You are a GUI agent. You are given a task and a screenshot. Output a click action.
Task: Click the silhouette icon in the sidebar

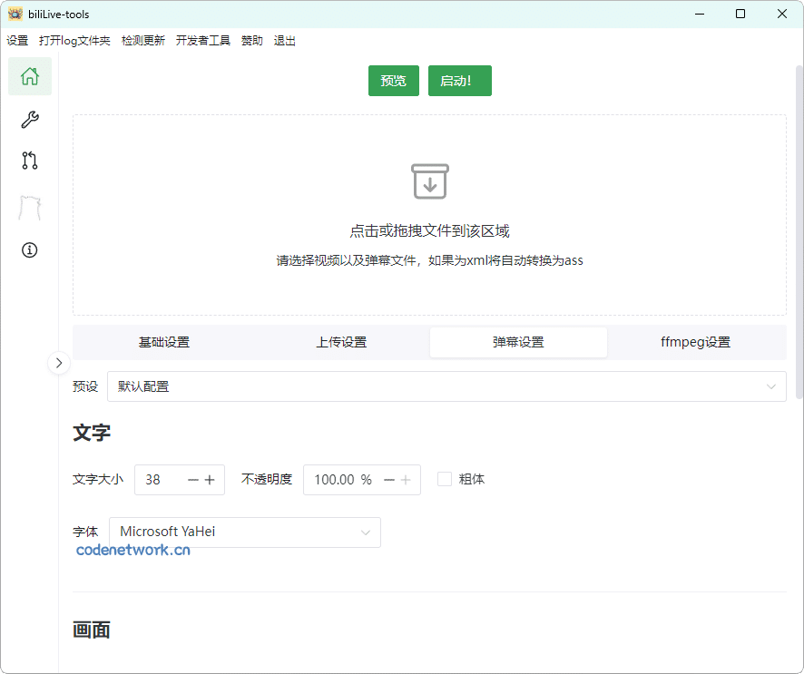29,207
